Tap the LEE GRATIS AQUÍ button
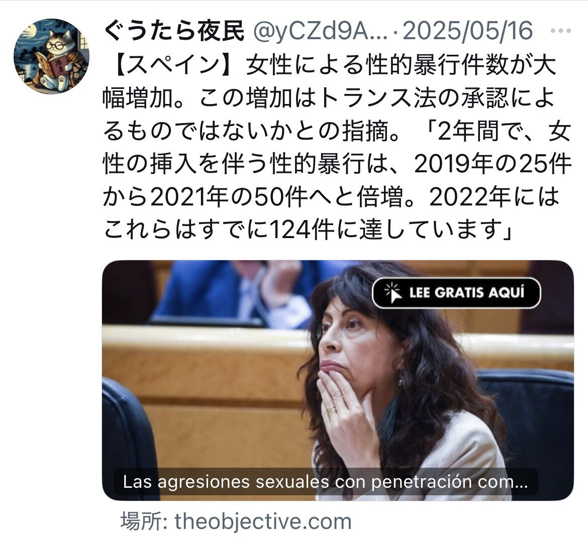 coord(456,293)
